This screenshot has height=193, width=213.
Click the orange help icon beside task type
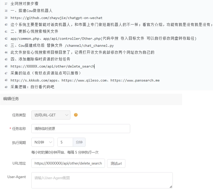(76, 115)
